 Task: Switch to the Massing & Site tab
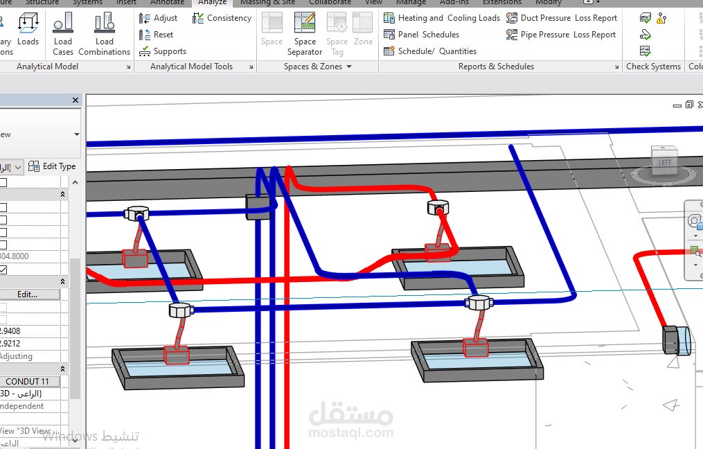click(x=267, y=3)
